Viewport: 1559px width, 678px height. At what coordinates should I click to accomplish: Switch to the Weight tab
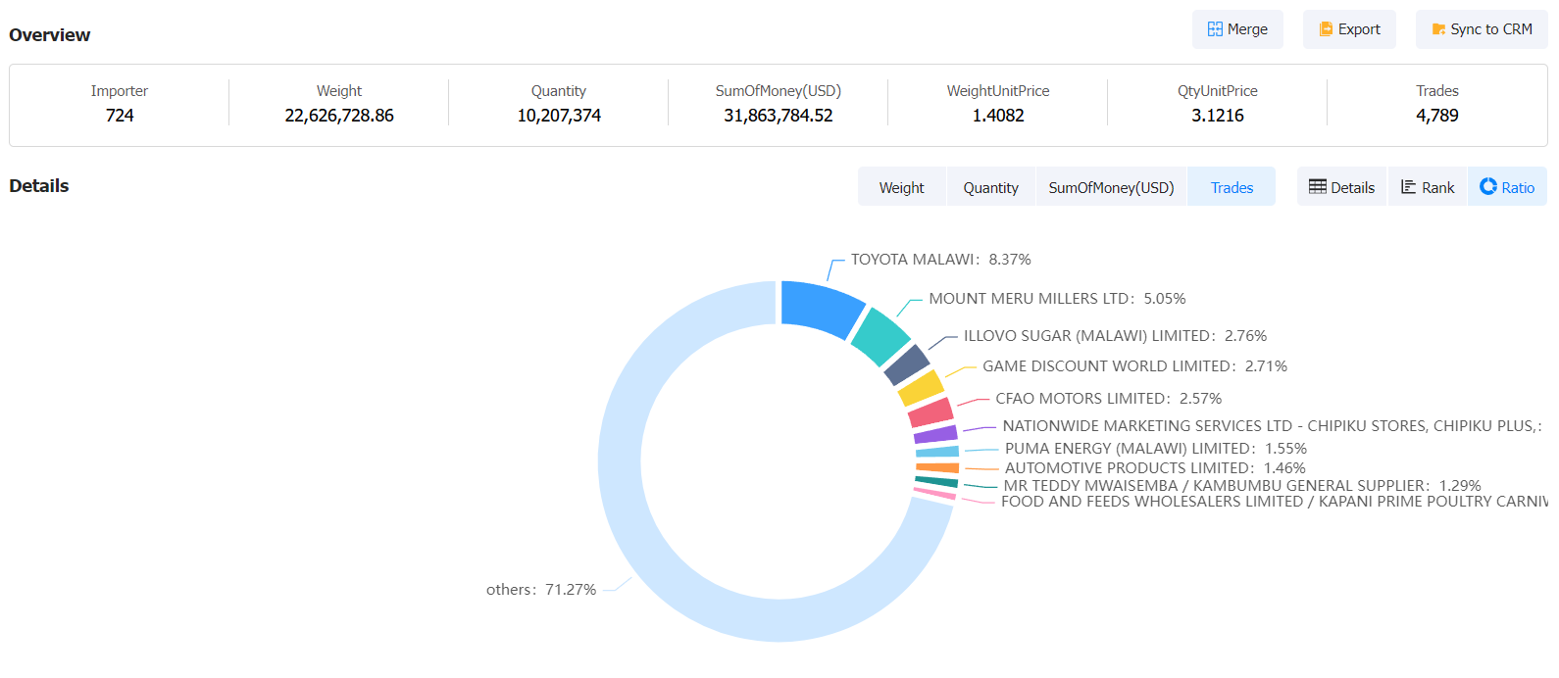click(x=901, y=187)
